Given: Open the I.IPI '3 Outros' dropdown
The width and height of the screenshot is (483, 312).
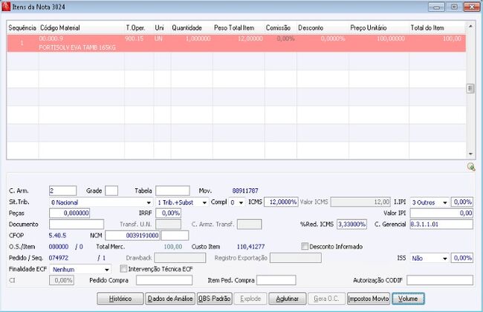Looking at the screenshot, I should (445, 202).
